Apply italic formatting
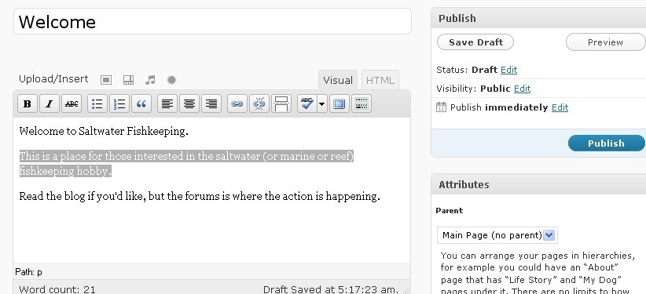The width and height of the screenshot is (646, 294). coord(50,103)
